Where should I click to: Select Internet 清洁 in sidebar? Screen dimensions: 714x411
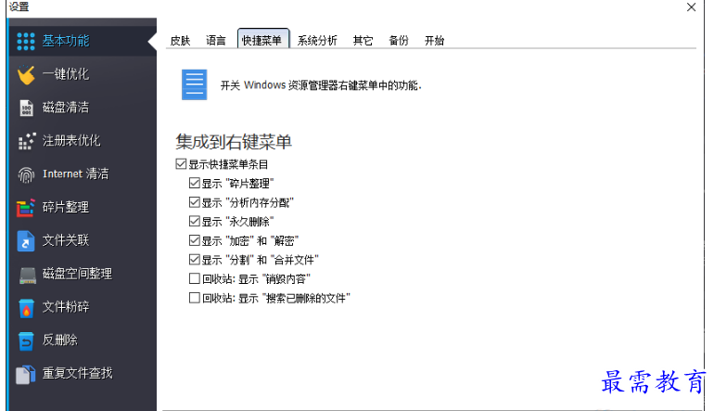tap(83, 174)
